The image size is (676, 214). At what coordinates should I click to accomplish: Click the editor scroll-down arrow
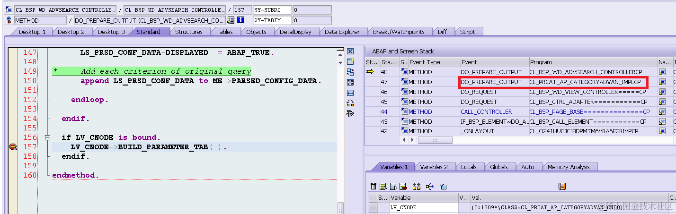(340, 62)
